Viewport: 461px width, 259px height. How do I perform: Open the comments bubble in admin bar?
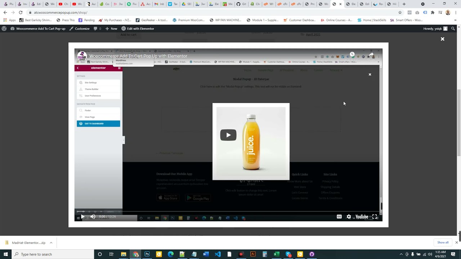pyautogui.click(x=97, y=28)
